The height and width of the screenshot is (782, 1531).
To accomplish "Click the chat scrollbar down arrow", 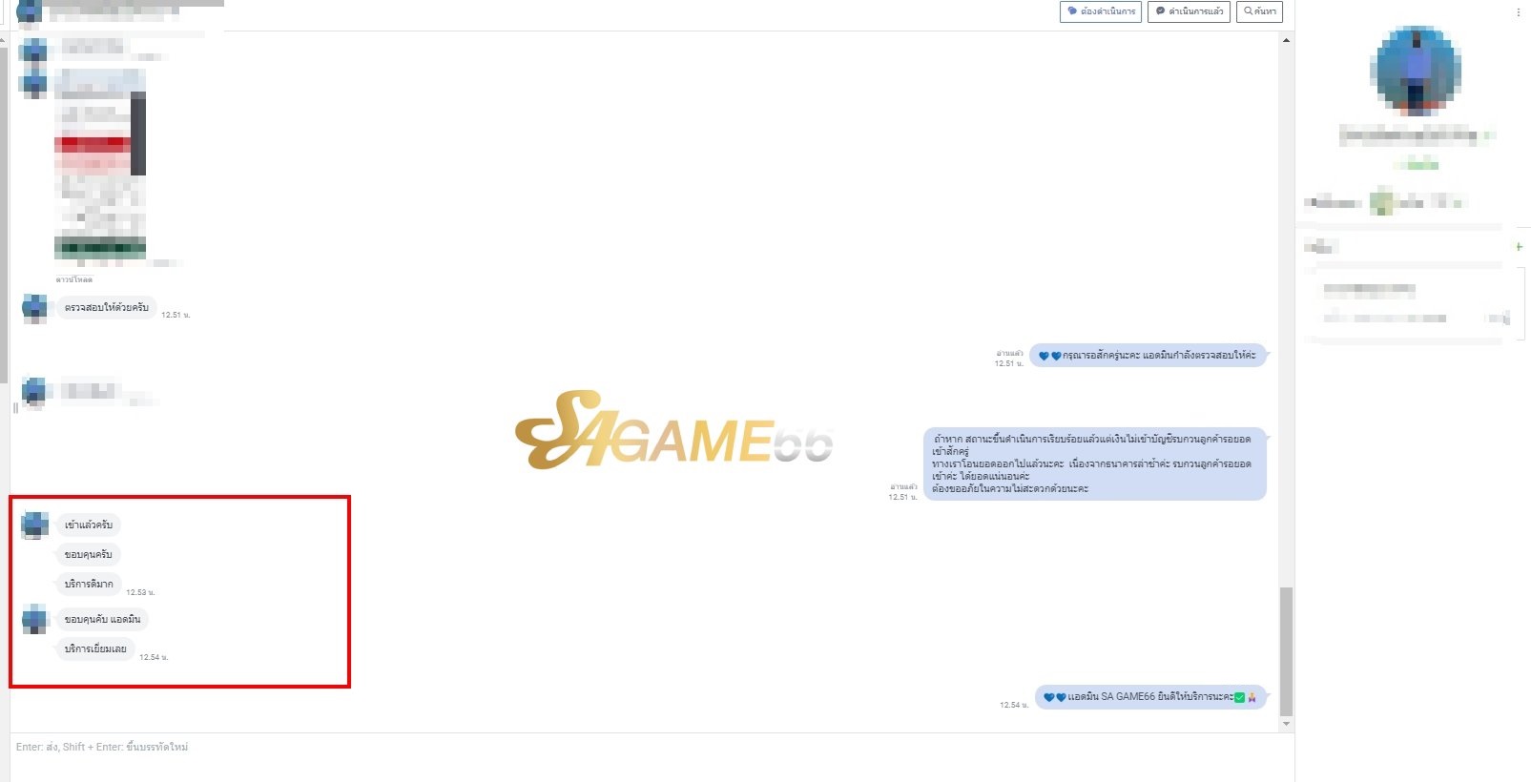I will point(1286,724).
